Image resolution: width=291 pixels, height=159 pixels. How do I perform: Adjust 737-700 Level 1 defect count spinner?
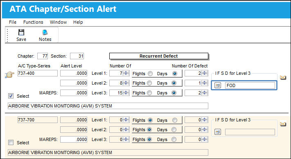205,120
